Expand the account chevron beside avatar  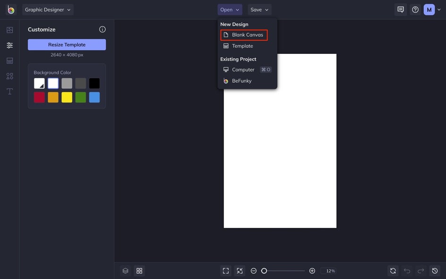[x=439, y=9]
